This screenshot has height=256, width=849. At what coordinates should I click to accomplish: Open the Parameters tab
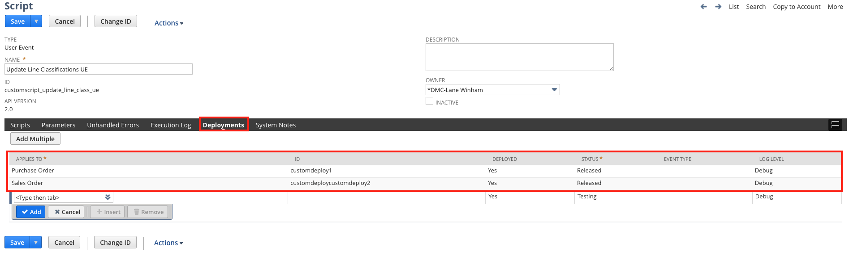(58, 125)
